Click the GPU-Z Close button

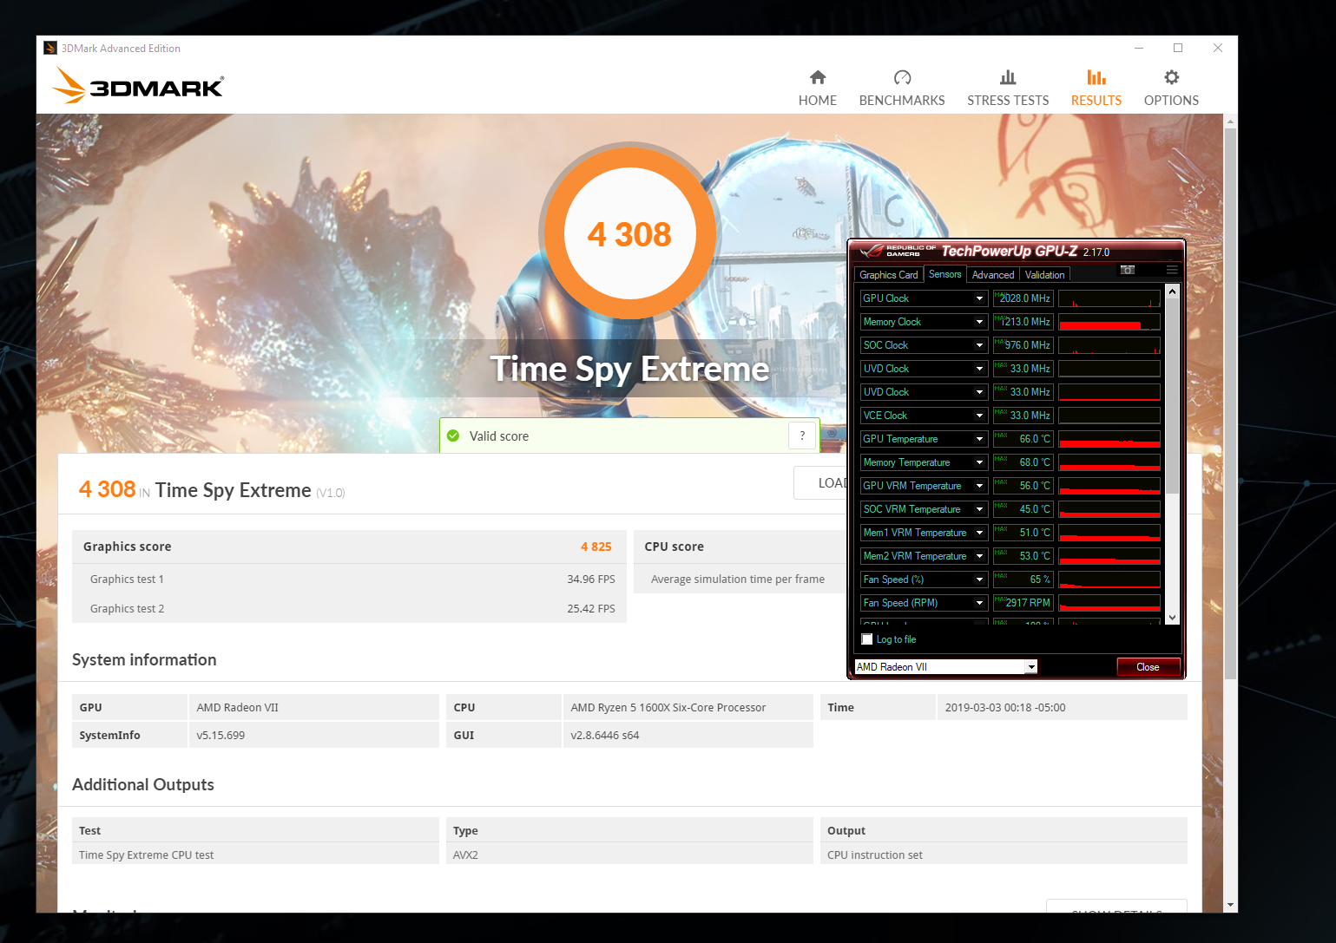click(x=1148, y=667)
